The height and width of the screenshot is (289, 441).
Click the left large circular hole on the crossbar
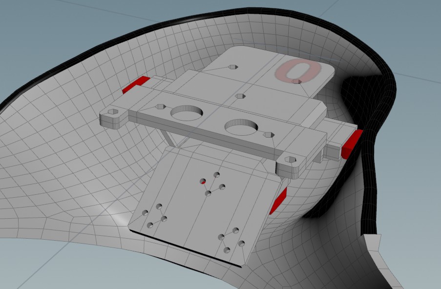(x=187, y=113)
